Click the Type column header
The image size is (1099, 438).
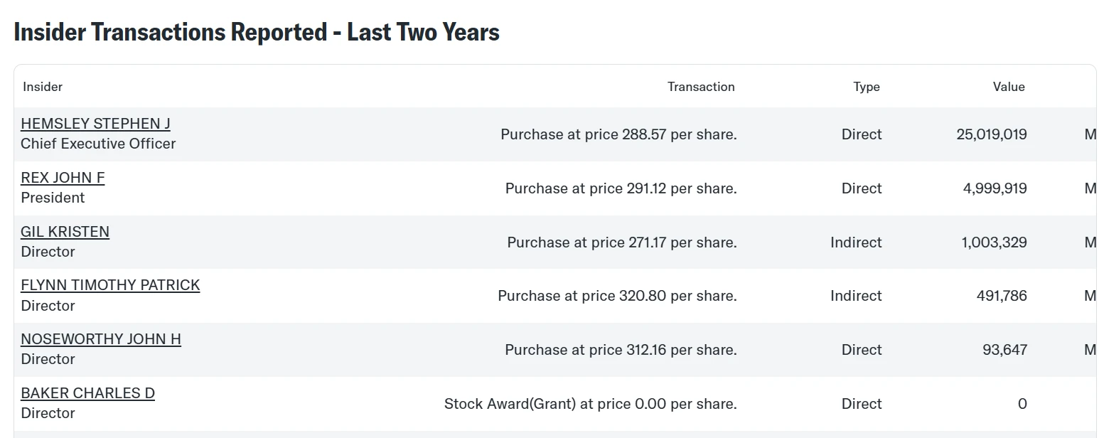tap(867, 87)
